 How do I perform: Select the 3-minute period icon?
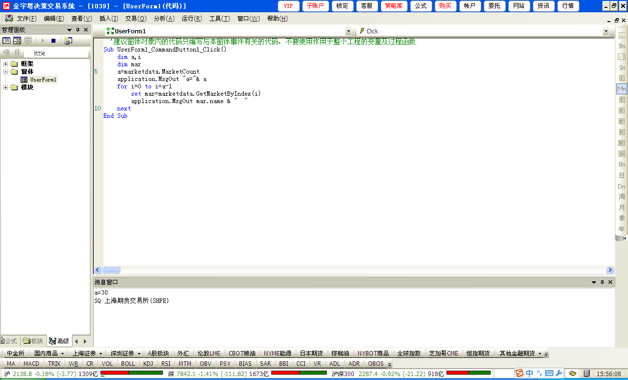[622, 100]
